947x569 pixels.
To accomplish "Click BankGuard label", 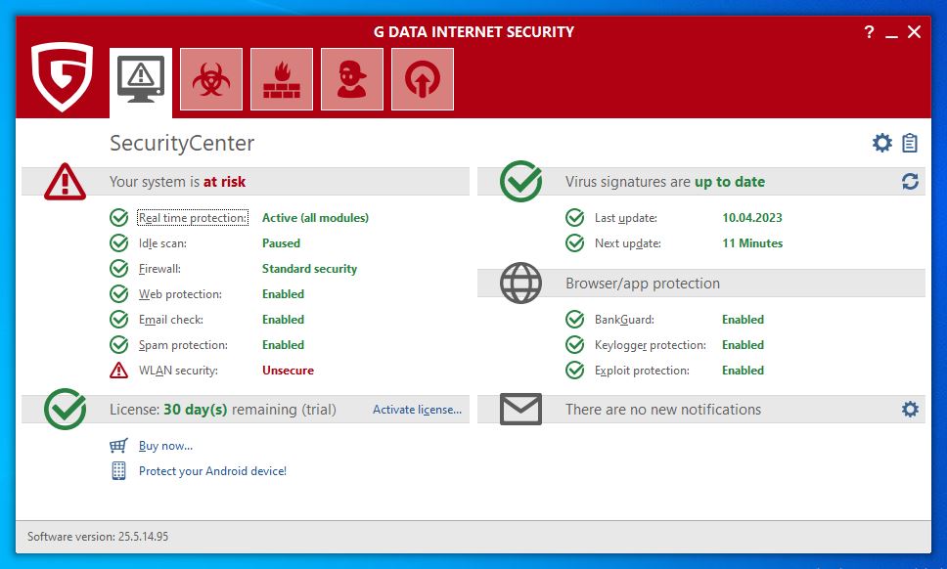I will tap(624, 319).
